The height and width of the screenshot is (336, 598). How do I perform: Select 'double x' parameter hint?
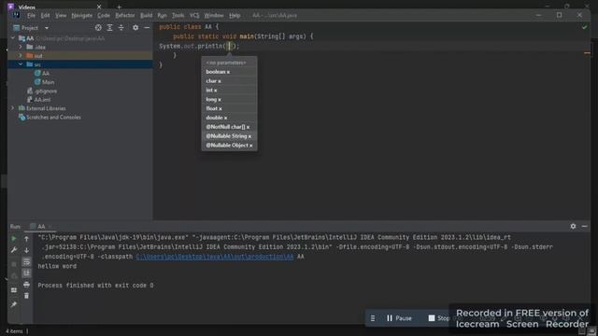pos(229,118)
